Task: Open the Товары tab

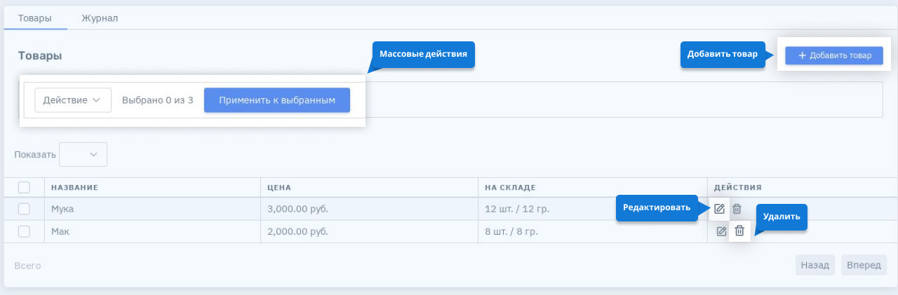Action: coord(35,18)
